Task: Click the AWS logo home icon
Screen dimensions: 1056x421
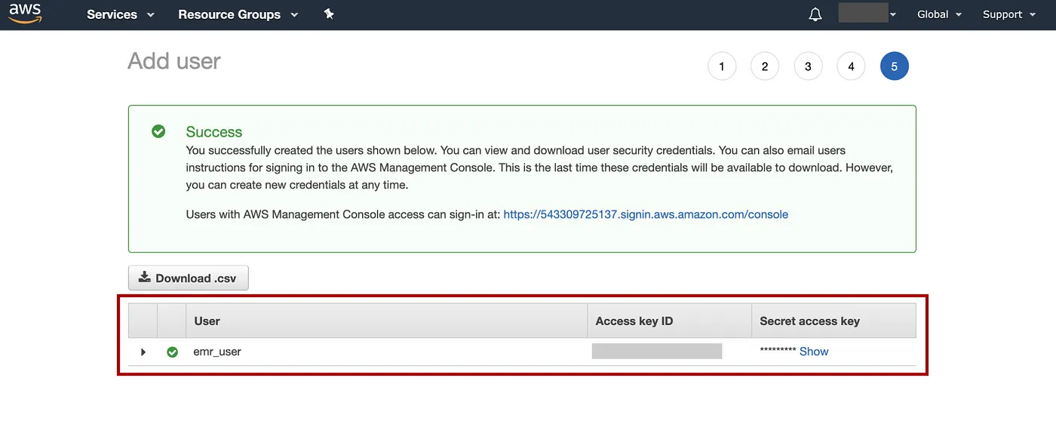Action: pyautogui.click(x=25, y=14)
